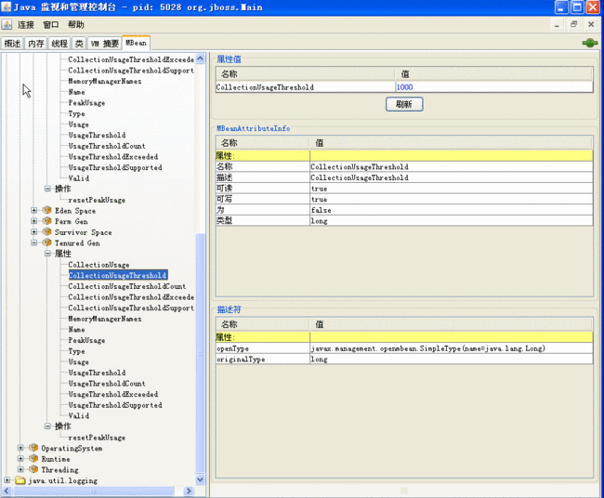Click the java.util.logging folder icon
This screenshot has width=604, height=498.
[20, 480]
